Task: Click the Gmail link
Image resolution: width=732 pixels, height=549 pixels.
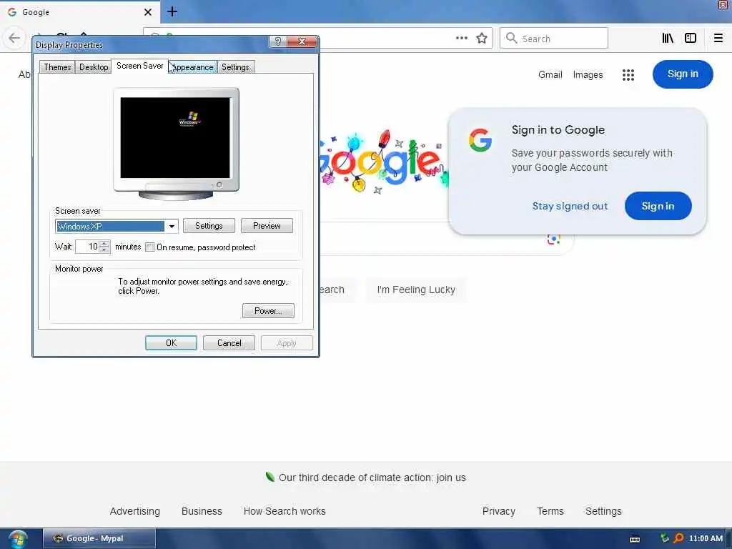Action: [x=550, y=74]
